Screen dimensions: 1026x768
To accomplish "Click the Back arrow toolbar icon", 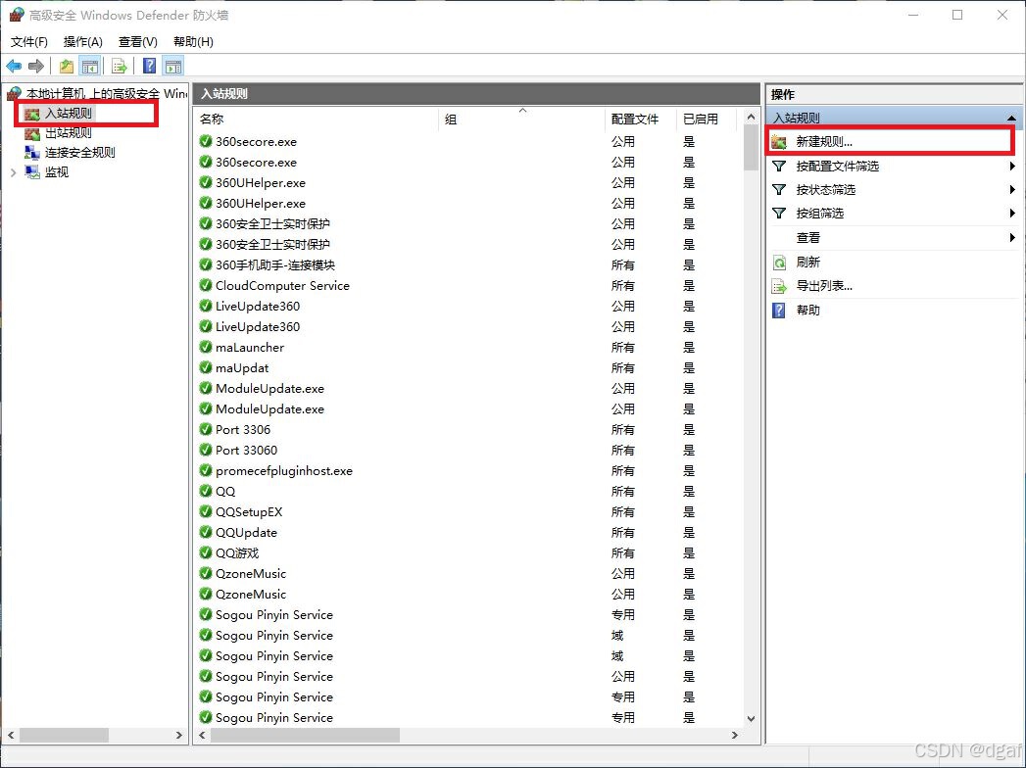I will 14,66.
